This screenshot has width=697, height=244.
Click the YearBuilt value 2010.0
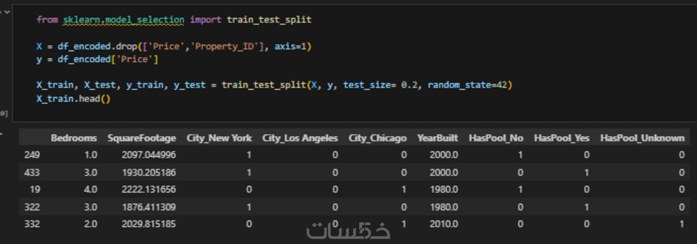(x=444, y=224)
